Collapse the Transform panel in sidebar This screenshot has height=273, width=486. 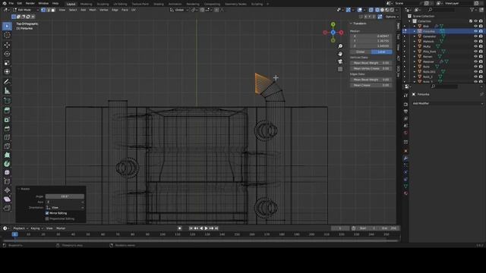351,24
